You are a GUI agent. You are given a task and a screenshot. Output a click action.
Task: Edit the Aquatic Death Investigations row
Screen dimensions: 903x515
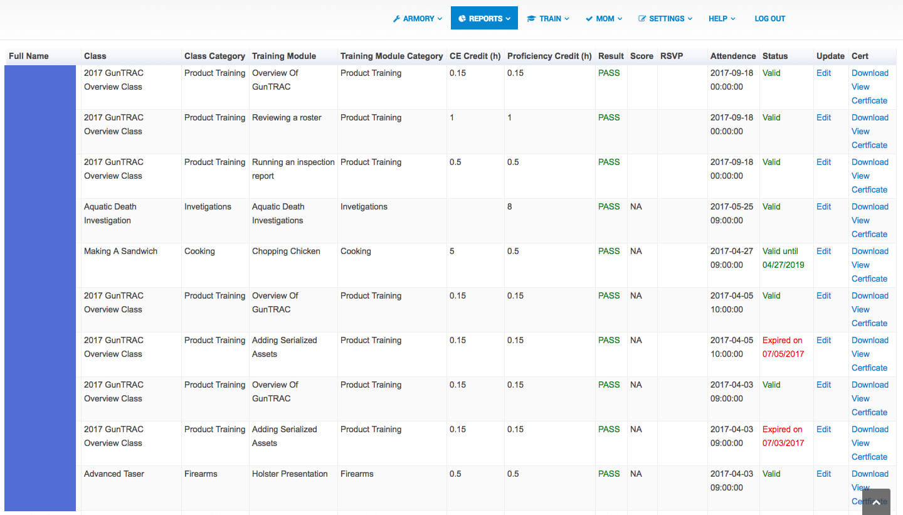click(823, 206)
